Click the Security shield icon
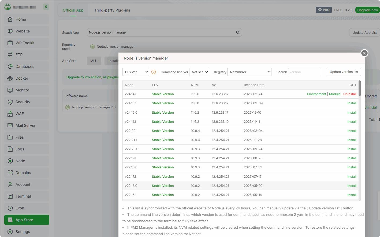The width and height of the screenshot is (380, 237). point(10,102)
